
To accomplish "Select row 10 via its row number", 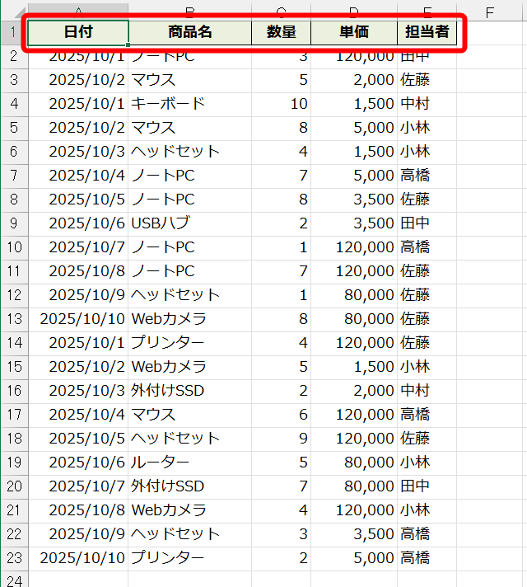I will 14,247.
